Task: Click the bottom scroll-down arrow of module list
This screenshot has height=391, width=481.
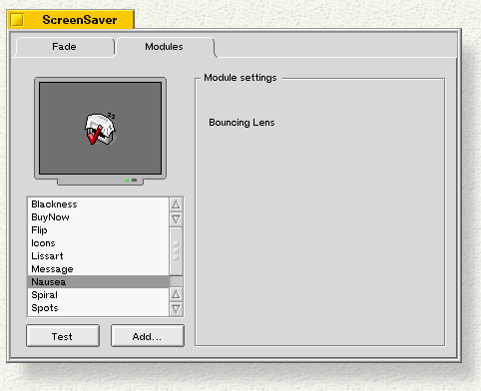Action: point(176,309)
